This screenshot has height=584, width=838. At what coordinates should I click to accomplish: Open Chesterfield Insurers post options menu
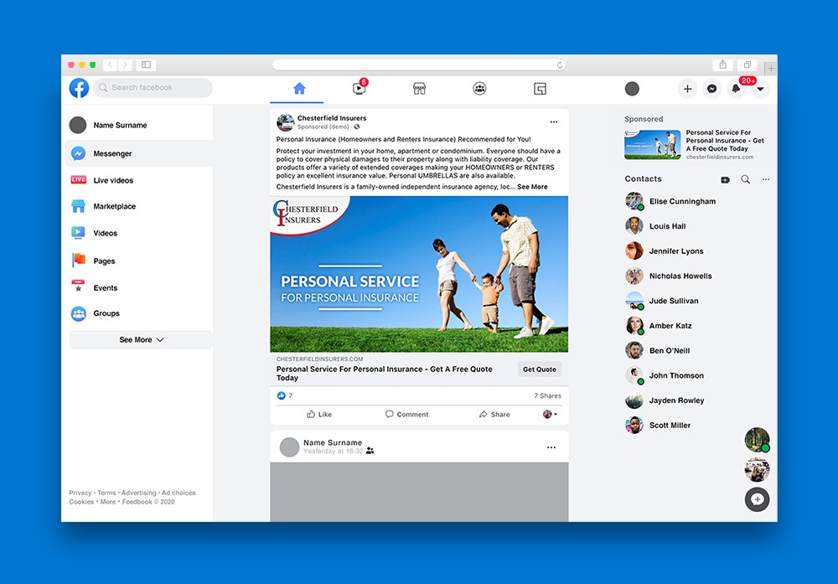click(x=554, y=121)
